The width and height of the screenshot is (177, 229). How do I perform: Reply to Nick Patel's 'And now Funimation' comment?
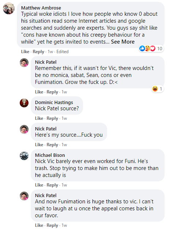coord(52,225)
